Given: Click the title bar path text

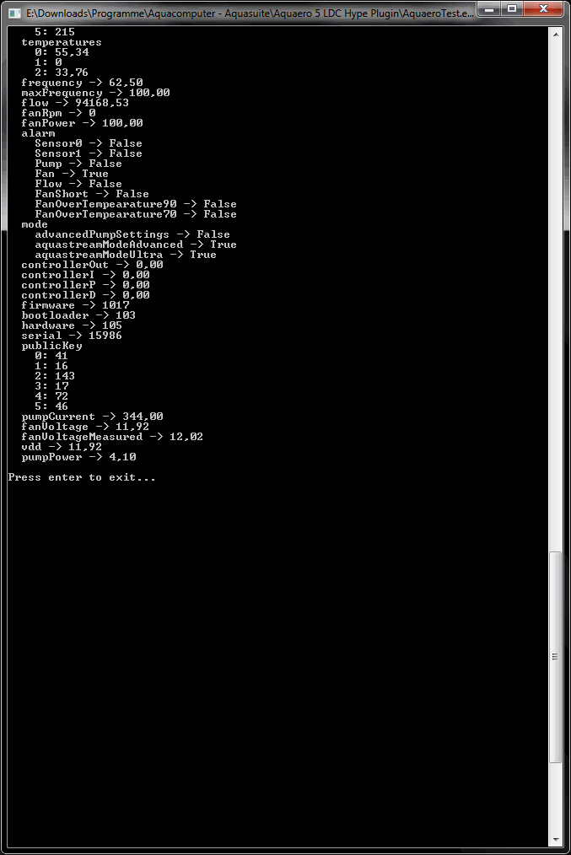Looking at the screenshot, I should [250, 13].
